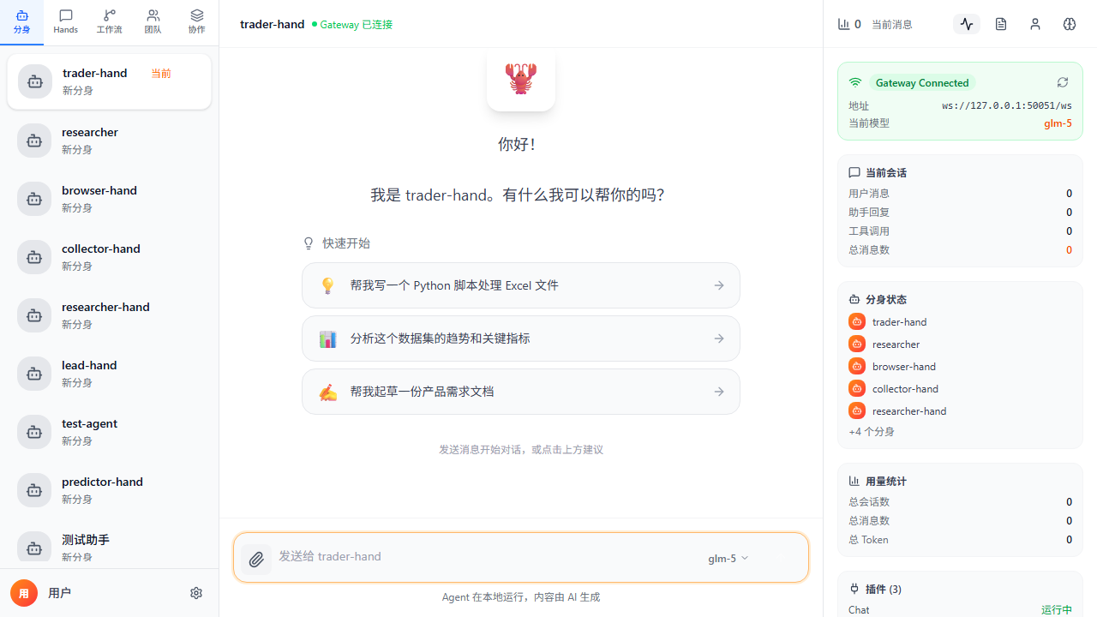Open the 协作 tab
1097x617 pixels.
tap(197, 22)
